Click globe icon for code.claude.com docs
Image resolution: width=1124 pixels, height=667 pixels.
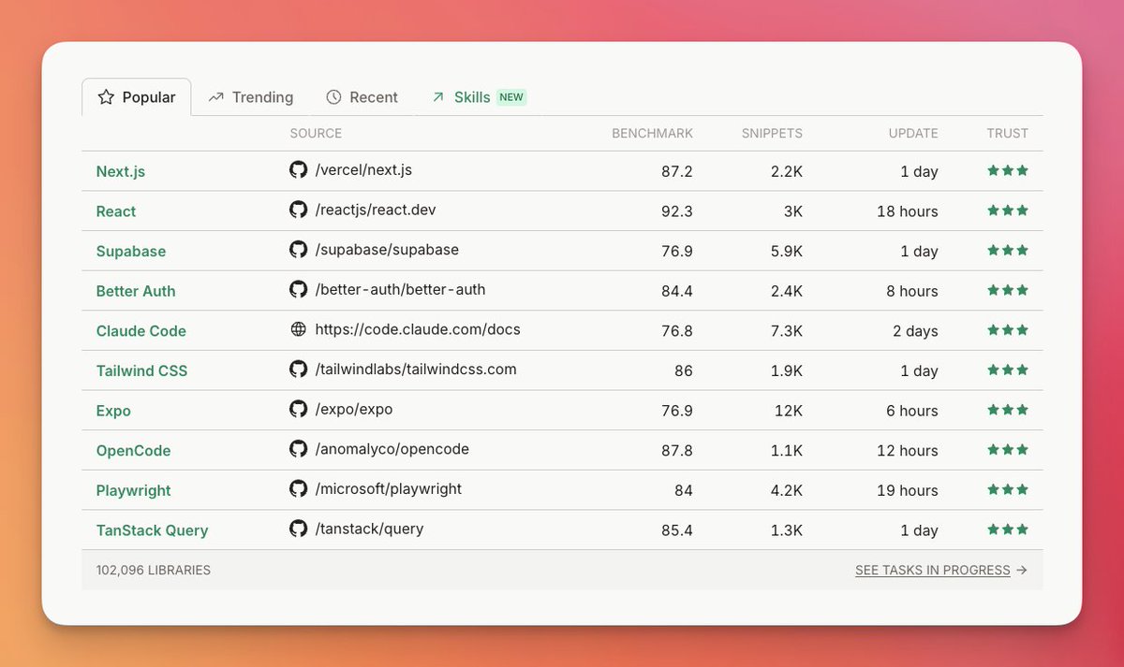coord(298,329)
